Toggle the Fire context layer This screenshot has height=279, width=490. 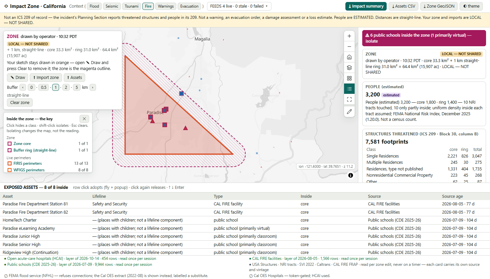click(x=148, y=6)
